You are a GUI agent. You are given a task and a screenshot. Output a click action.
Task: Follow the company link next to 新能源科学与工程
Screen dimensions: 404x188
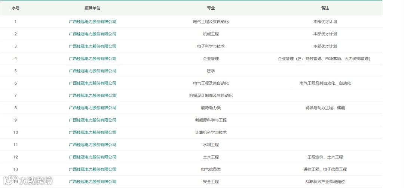92,120
